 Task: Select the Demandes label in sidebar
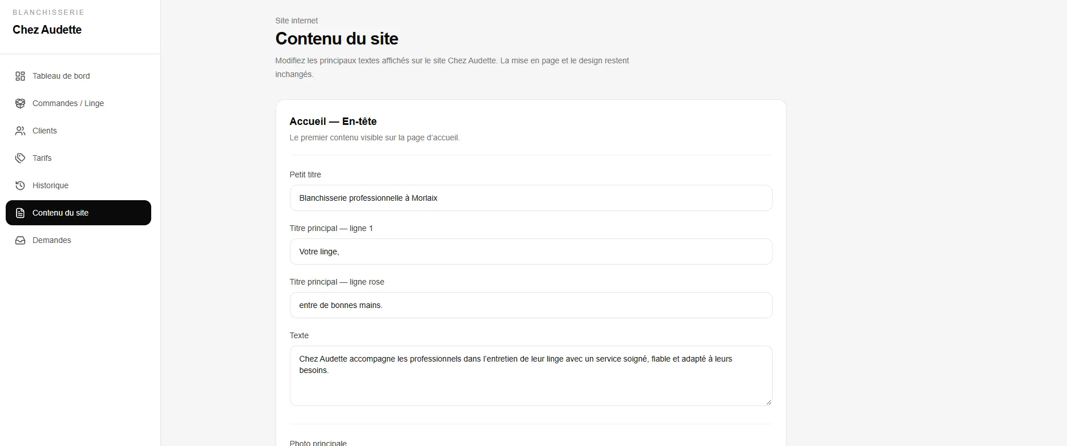click(52, 240)
